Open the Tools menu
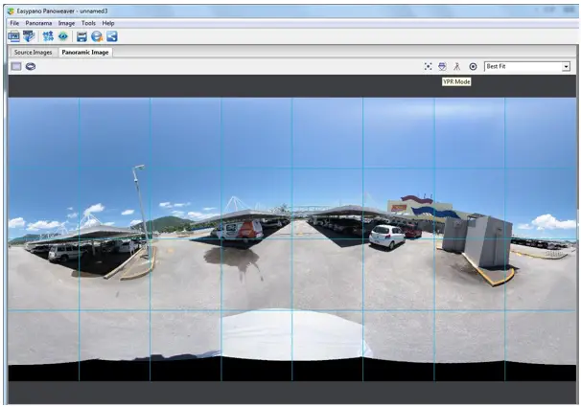 [x=88, y=23]
